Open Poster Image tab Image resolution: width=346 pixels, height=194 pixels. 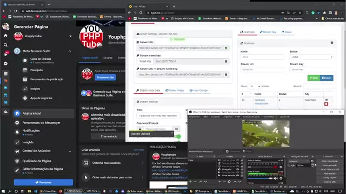pos(175,91)
